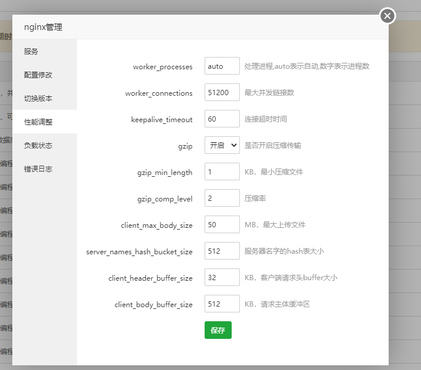Click the hint 压缩率

255,198
